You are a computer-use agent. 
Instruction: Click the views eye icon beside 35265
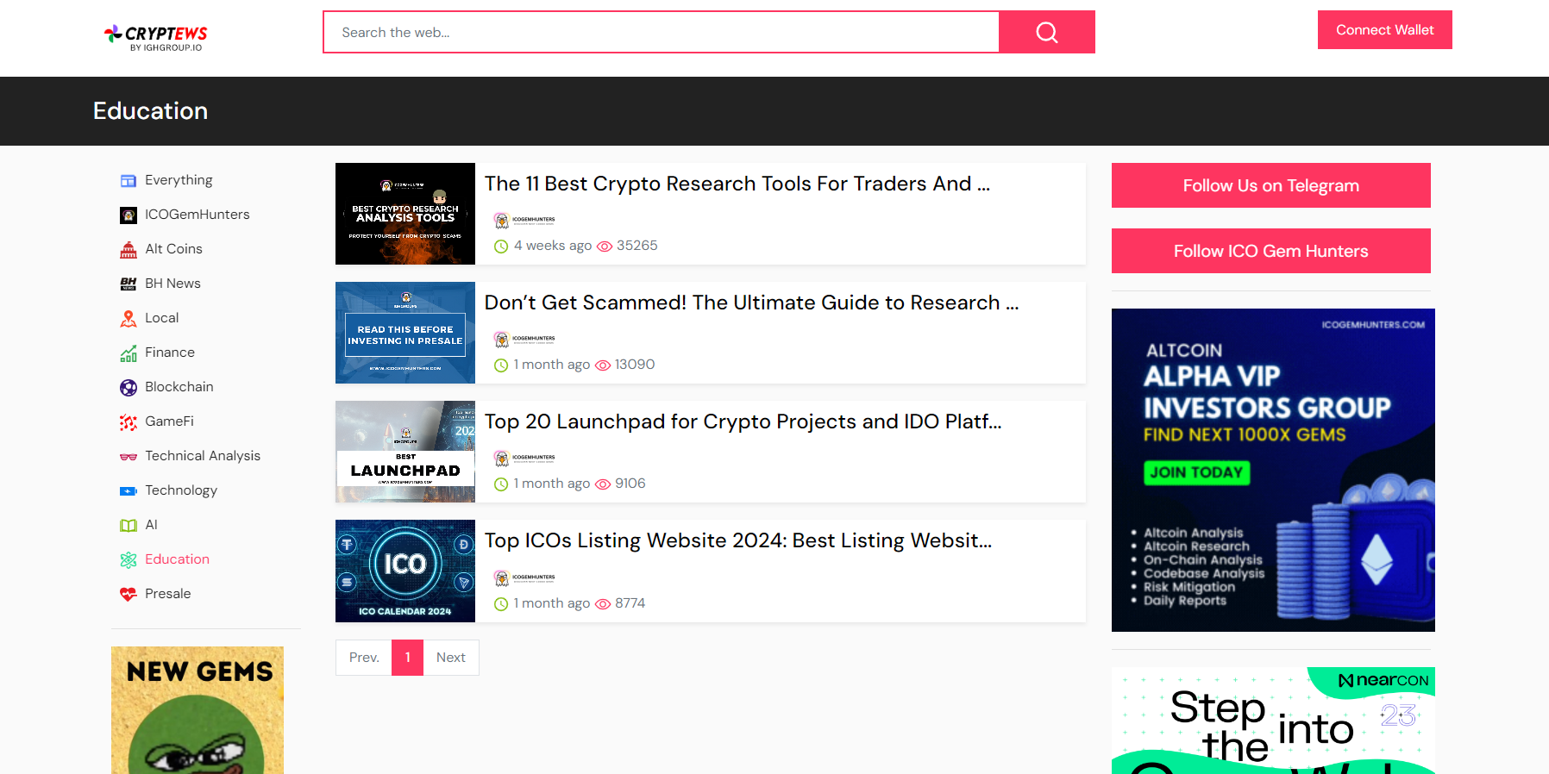(605, 247)
